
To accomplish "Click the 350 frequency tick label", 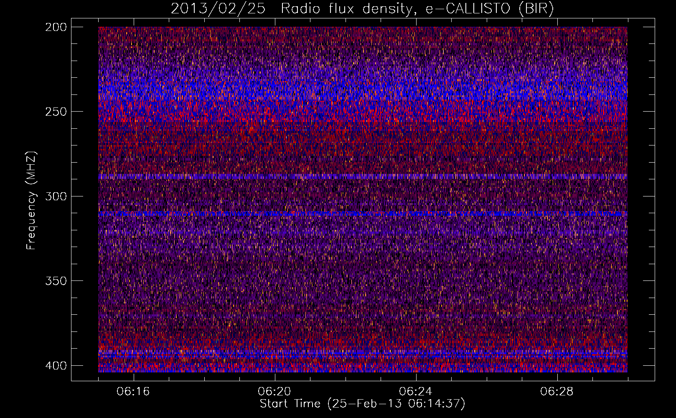I will coord(56,280).
